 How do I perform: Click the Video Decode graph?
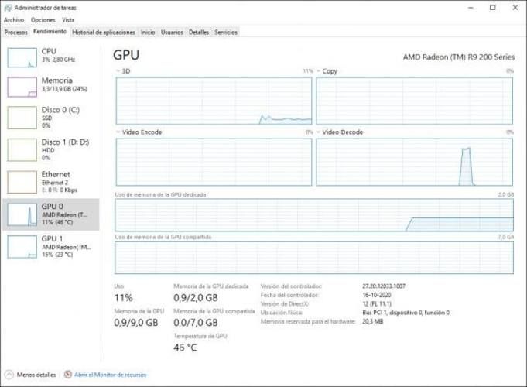click(415, 162)
